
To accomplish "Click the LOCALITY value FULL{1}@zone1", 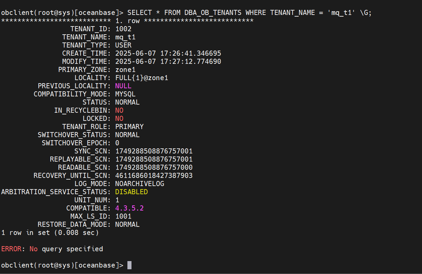I will (x=142, y=78).
